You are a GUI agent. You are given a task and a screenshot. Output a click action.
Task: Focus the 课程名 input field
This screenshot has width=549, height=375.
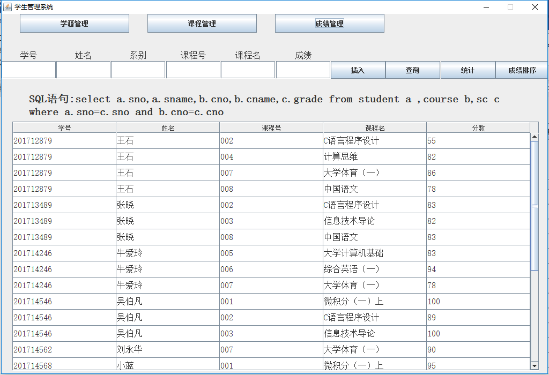tap(248, 70)
